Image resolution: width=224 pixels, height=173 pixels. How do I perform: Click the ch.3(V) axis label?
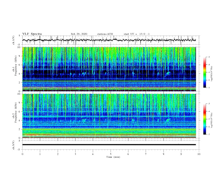click(x=14, y=145)
